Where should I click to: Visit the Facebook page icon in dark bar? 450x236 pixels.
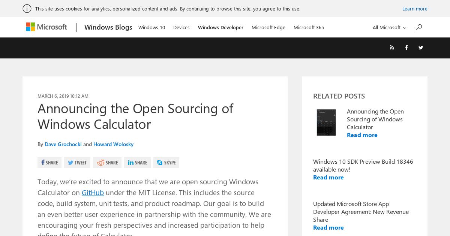pyautogui.click(x=406, y=48)
